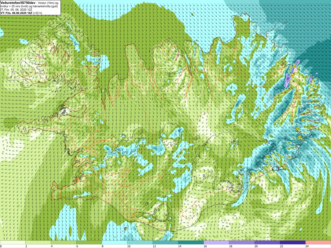Click the legend tick label 20

pos(256,246)
